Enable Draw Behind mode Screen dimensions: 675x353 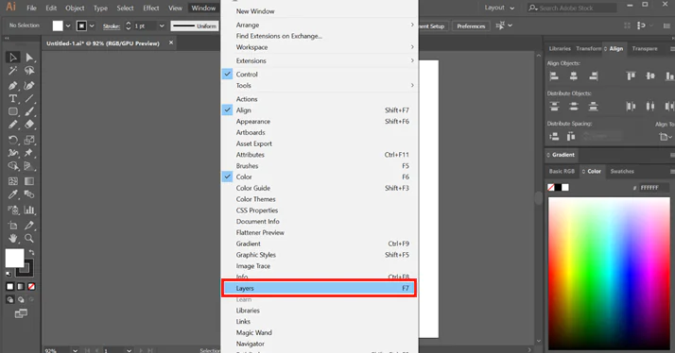[21, 300]
